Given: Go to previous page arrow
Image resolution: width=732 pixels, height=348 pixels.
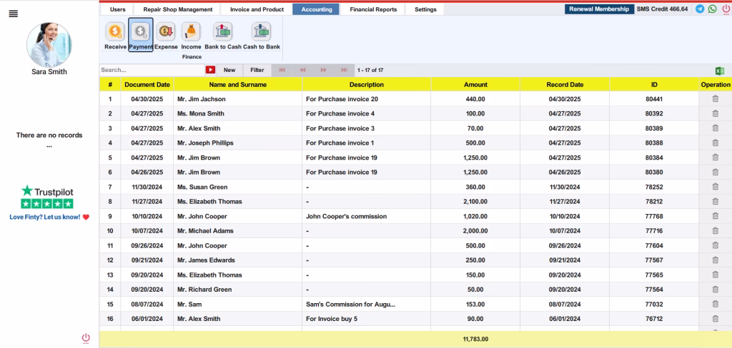Looking at the screenshot, I should (302, 70).
